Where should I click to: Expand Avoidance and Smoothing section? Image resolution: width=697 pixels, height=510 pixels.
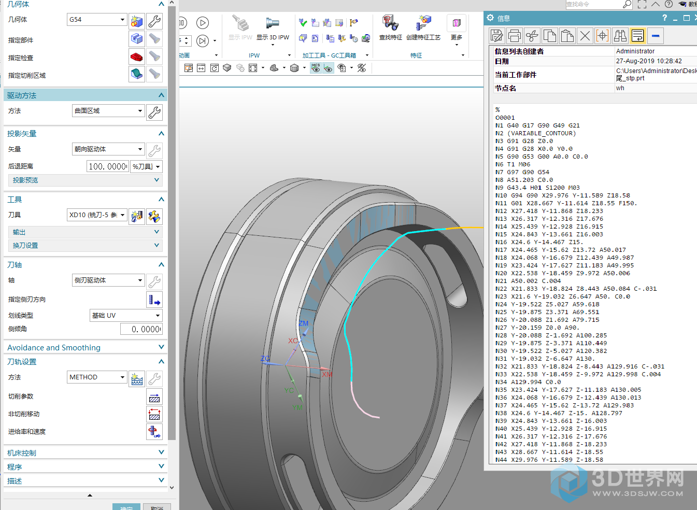tap(86, 347)
